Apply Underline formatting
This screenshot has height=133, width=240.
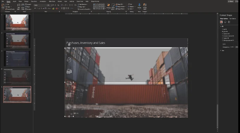(39, 8)
